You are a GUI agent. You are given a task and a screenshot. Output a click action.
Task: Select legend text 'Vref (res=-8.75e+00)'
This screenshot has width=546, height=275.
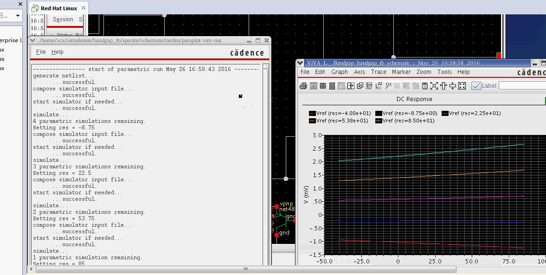coord(410,114)
